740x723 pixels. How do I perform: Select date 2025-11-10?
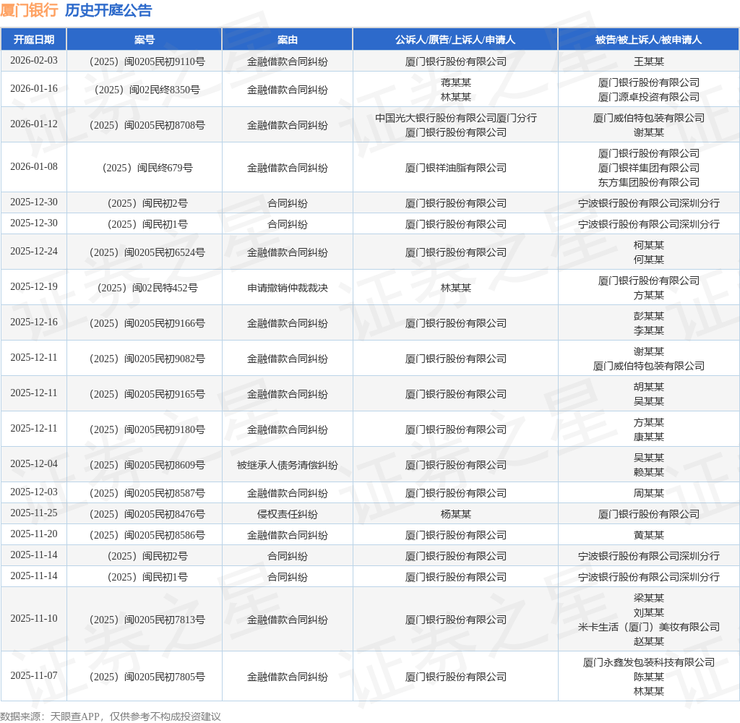[34, 619]
